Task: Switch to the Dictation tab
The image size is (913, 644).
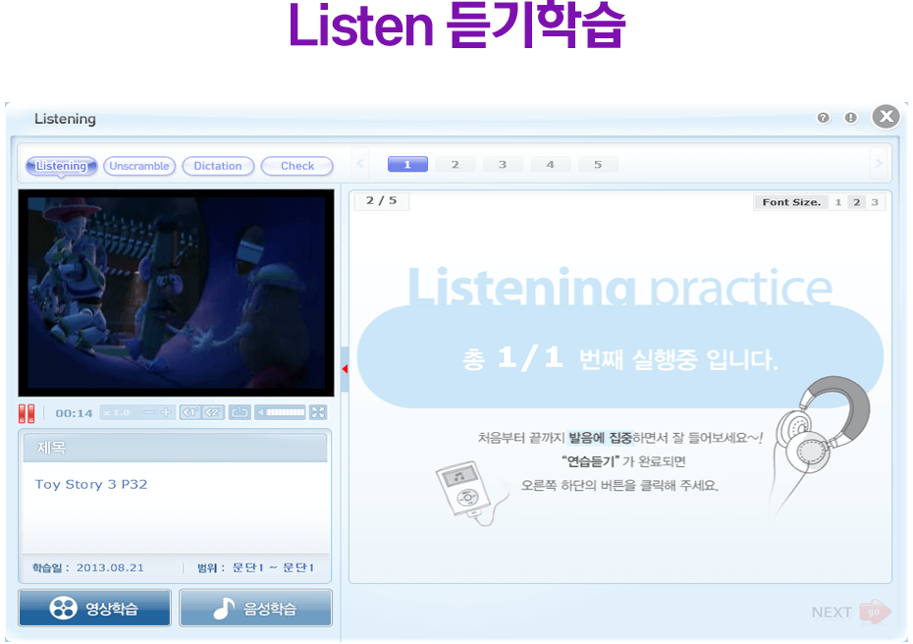Action: point(218,166)
